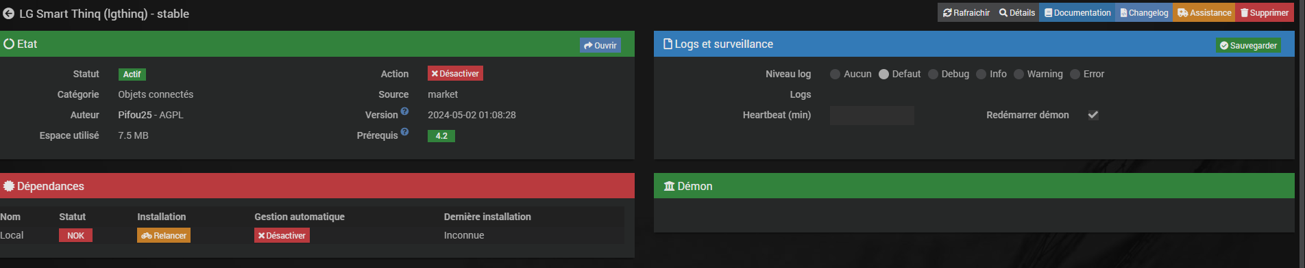Click the author name Pifou25
1305x268 pixels.
point(135,115)
